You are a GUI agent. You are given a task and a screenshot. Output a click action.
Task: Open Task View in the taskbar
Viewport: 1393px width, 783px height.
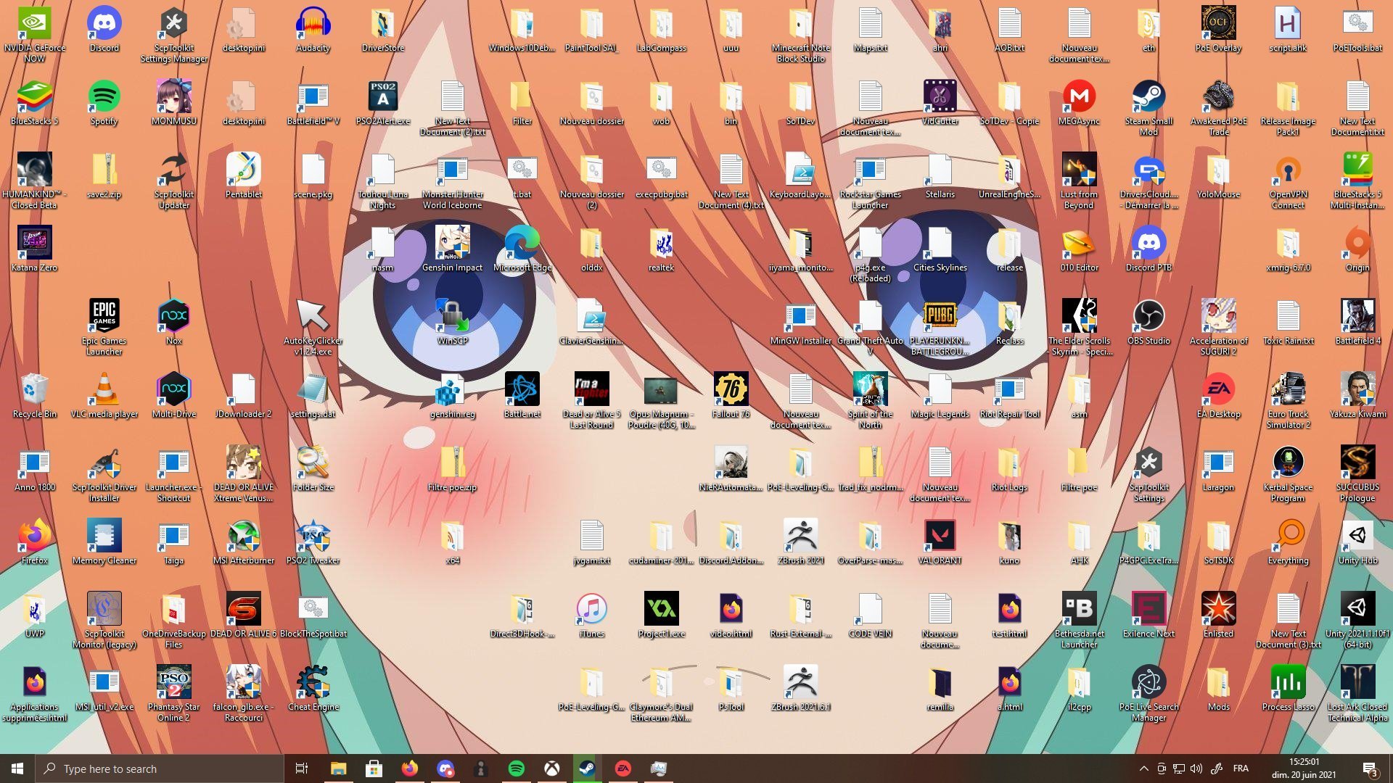[302, 768]
